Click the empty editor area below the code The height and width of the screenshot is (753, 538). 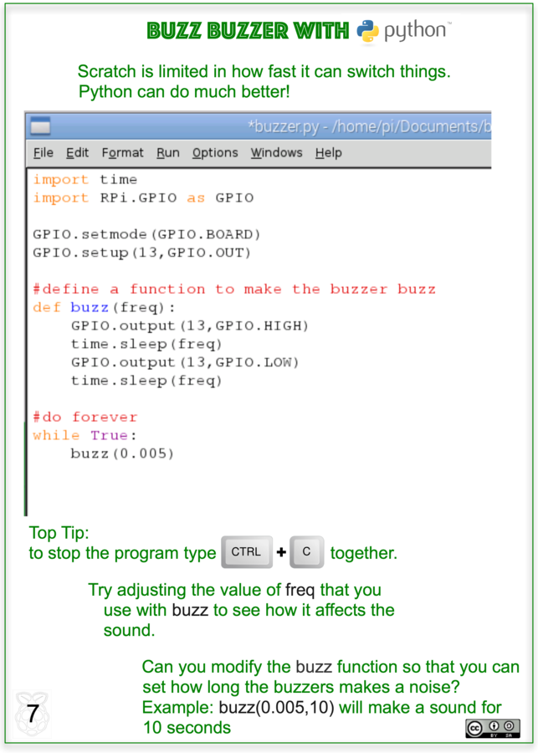coord(259,489)
